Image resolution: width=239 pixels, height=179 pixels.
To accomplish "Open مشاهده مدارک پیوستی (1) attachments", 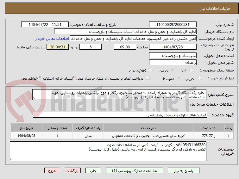I will point(135,171).
